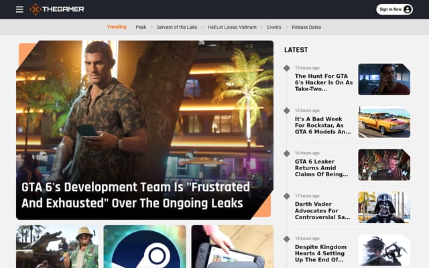
Task: Click the '16 hours ago' timestamp
Action: [x=307, y=153]
